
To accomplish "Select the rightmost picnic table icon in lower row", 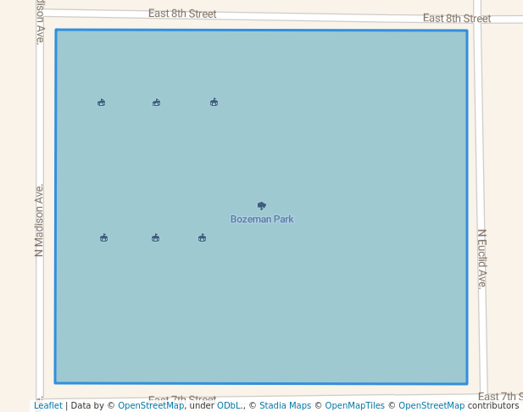I will [202, 238].
